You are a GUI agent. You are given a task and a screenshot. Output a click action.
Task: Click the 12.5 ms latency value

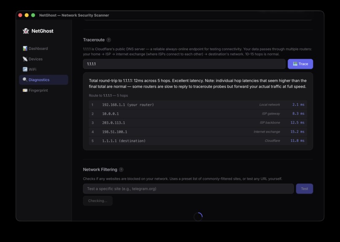click(x=297, y=122)
